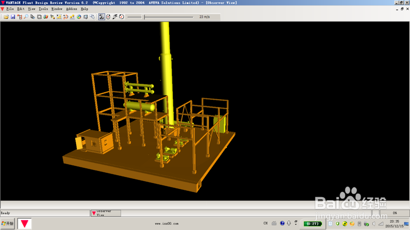Open the Tools menu

(43, 9)
